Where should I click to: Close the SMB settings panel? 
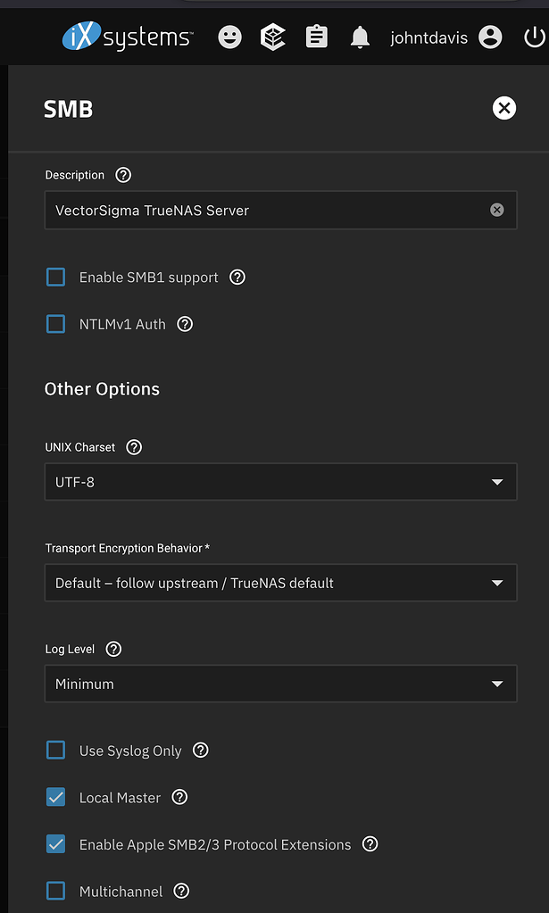504,109
